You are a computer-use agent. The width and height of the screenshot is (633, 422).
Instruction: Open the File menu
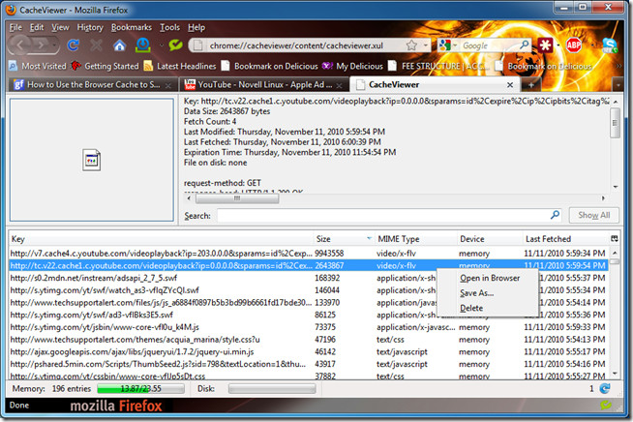point(15,27)
